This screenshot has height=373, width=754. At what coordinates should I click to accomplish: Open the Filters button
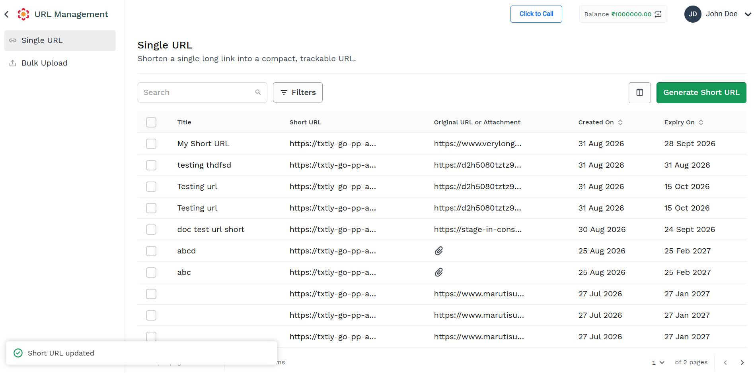click(x=298, y=93)
